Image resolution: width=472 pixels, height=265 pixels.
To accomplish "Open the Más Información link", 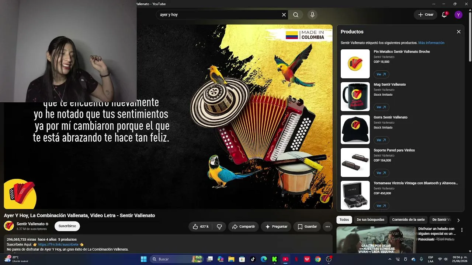I will pyautogui.click(x=431, y=43).
